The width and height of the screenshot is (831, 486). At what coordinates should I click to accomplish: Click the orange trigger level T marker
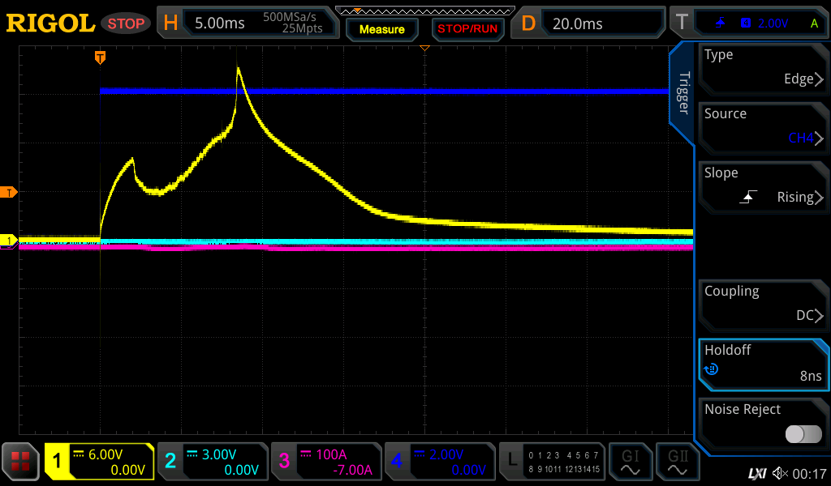9,192
